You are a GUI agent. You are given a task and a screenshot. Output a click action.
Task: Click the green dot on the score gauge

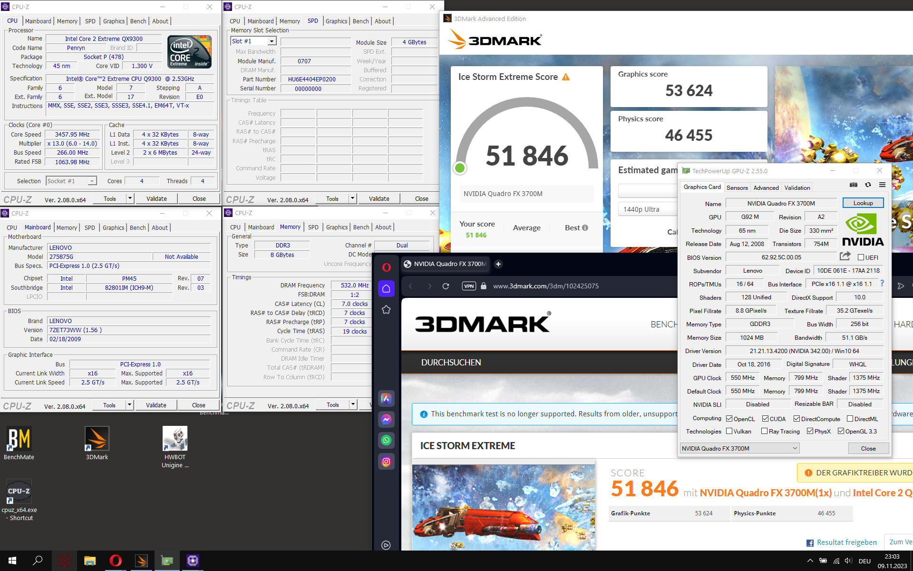[x=460, y=168]
